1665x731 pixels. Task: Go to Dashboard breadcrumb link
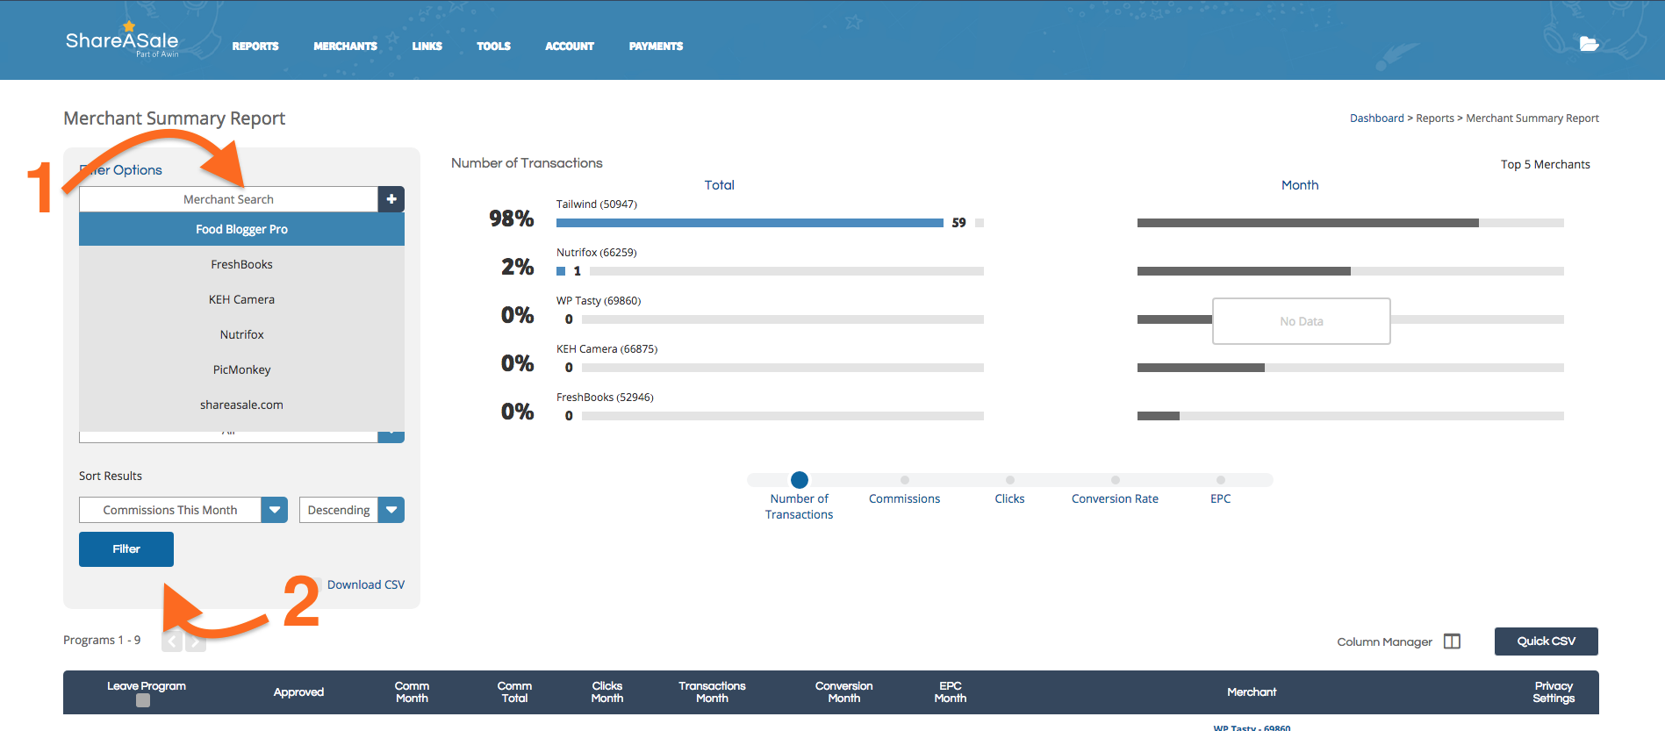click(x=1377, y=118)
